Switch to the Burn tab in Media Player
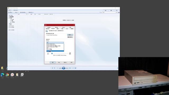This screenshot has width=169, height=95. (x=111, y=11)
